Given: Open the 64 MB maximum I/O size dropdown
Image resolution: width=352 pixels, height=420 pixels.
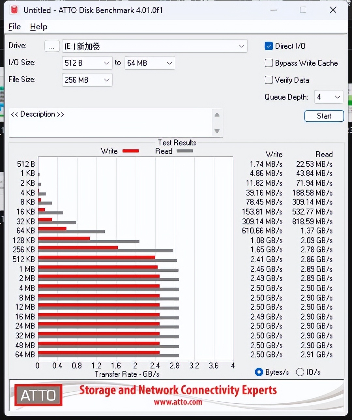Looking at the screenshot, I should coord(150,63).
